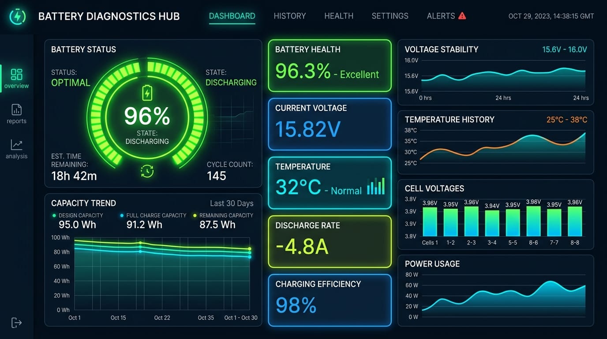Viewport: 607px width, 339px height.
Task: Click the Full Charge Capacity legend dot
Action: coord(122,215)
